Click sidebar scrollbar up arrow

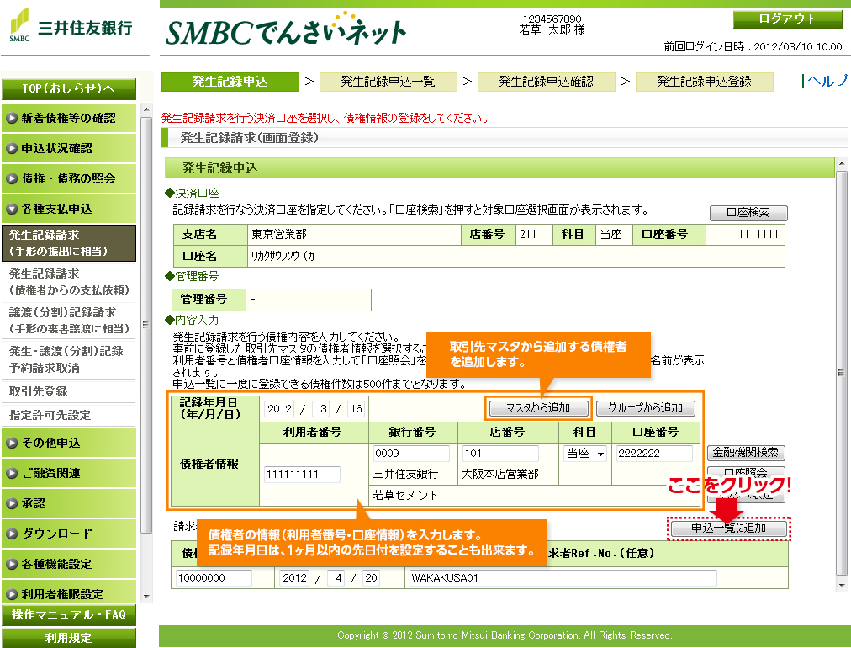click(146, 109)
